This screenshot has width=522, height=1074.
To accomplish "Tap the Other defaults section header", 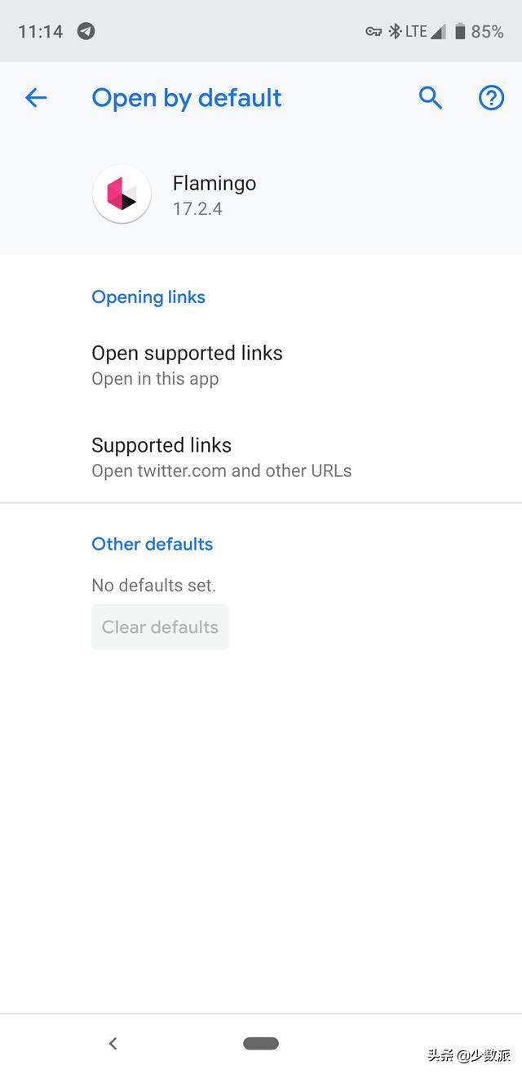I will click(153, 544).
